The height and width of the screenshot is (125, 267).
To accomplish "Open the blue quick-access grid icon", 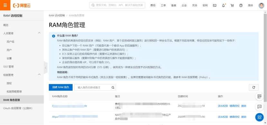I will (259, 117).
